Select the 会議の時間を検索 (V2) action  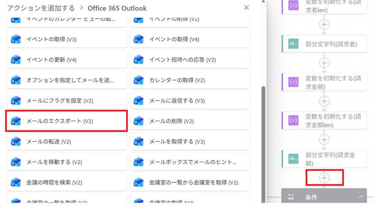click(x=66, y=183)
